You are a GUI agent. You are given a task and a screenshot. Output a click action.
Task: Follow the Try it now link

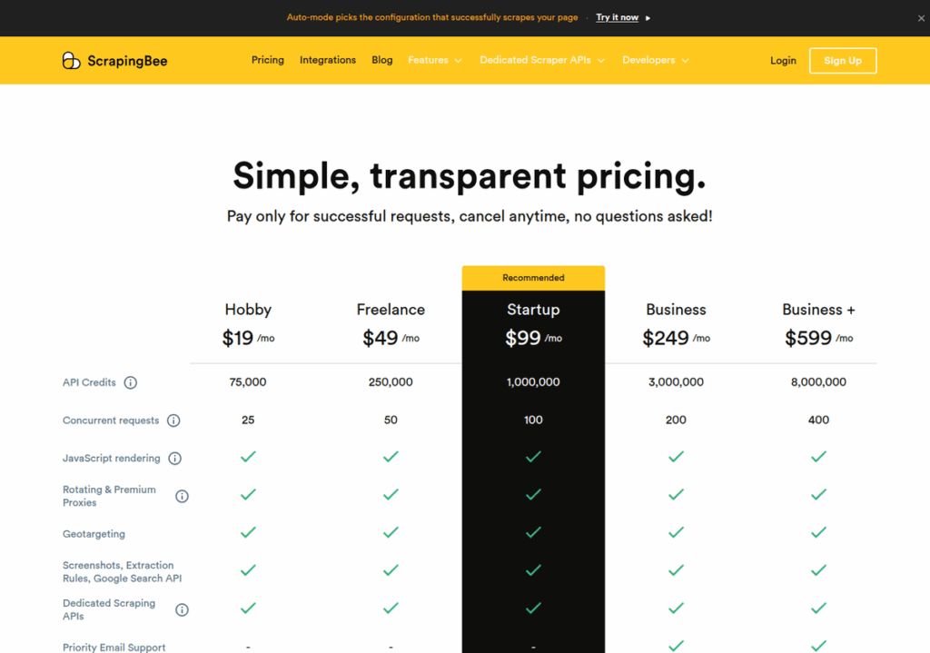tap(617, 18)
